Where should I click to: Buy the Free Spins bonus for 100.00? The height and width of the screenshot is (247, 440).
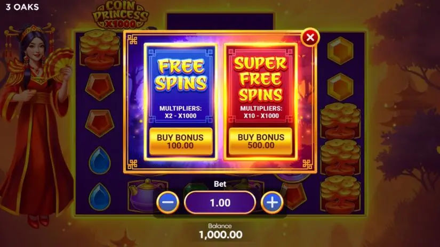[x=180, y=142]
